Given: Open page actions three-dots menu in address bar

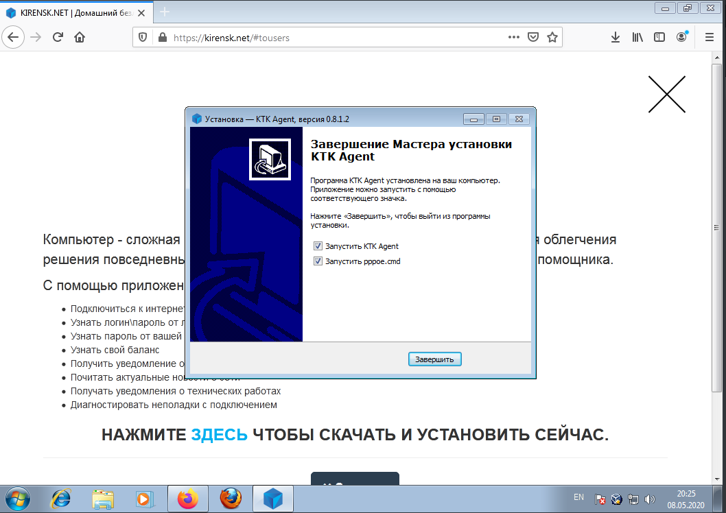Looking at the screenshot, I should tap(513, 38).
